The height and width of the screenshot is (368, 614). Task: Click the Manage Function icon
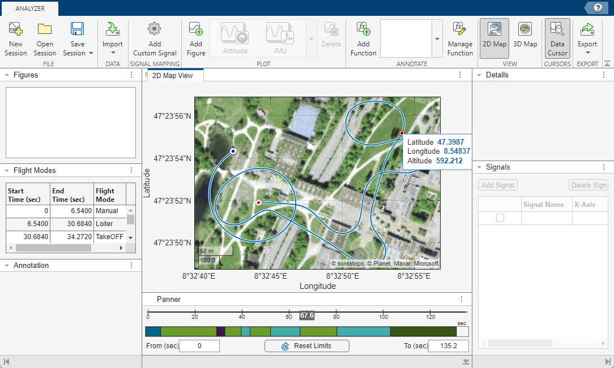[460, 38]
